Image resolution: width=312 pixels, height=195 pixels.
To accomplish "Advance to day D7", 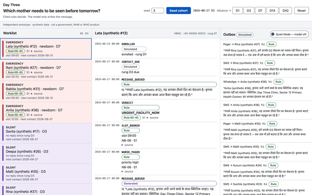I will pyautogui.click(x=260, y=10).
